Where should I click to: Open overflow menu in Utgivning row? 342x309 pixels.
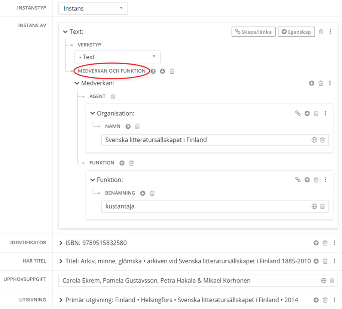click(x=334, y=299)
